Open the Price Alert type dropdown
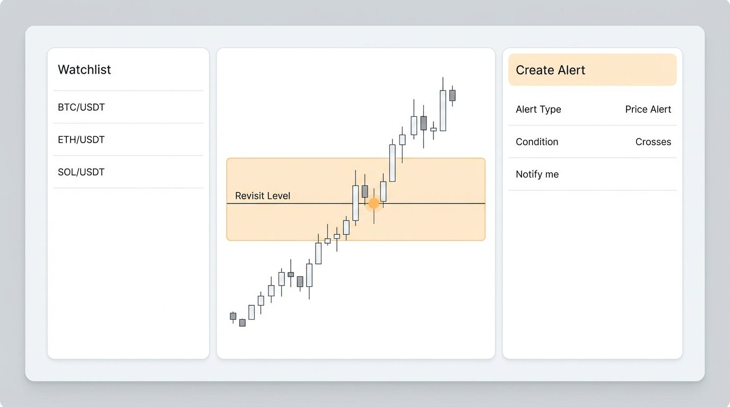This screenshot has height=407, width=730. coord(648,109)
